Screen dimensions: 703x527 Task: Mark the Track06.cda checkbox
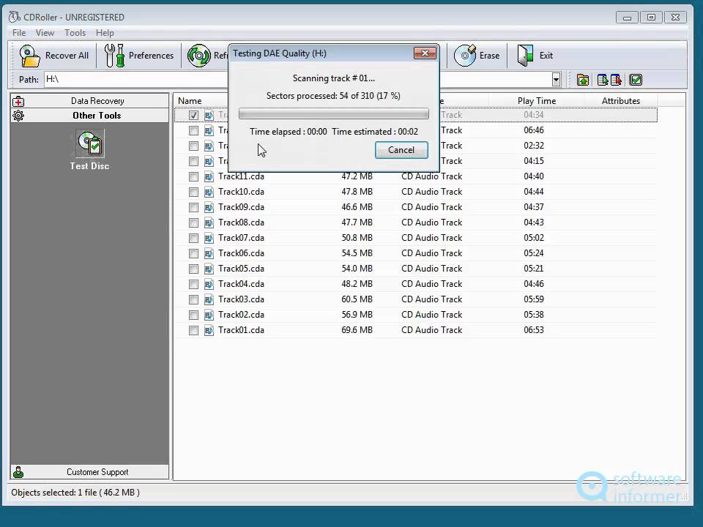(193, 254)
